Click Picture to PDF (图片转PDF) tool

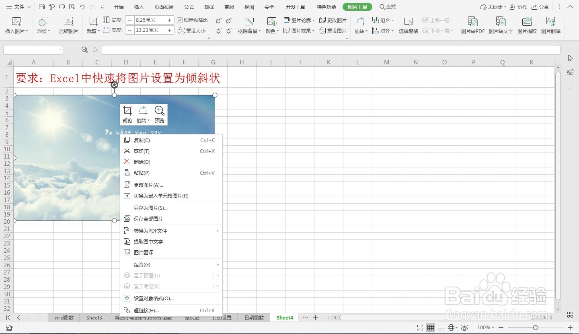(472, 25)
